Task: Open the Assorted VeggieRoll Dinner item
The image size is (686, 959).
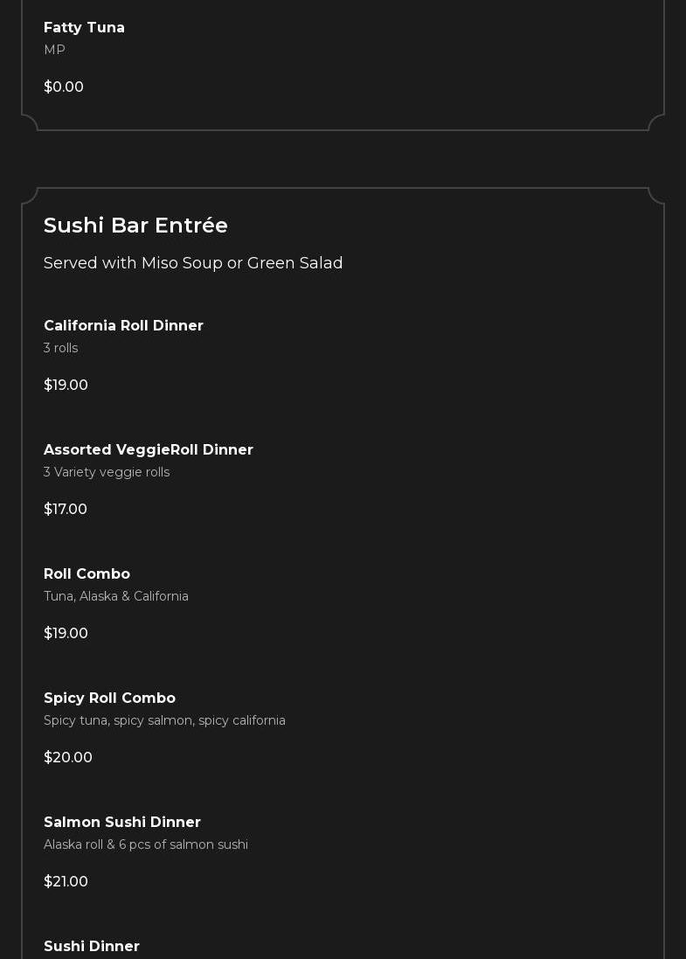Action: (149, 450)
